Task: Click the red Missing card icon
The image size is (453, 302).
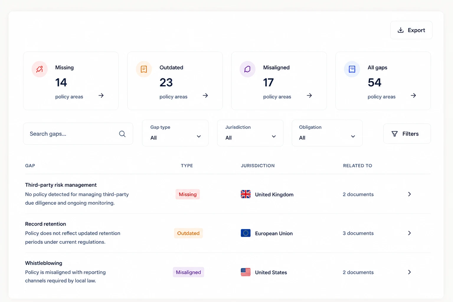Action: (x=40, y=69)
